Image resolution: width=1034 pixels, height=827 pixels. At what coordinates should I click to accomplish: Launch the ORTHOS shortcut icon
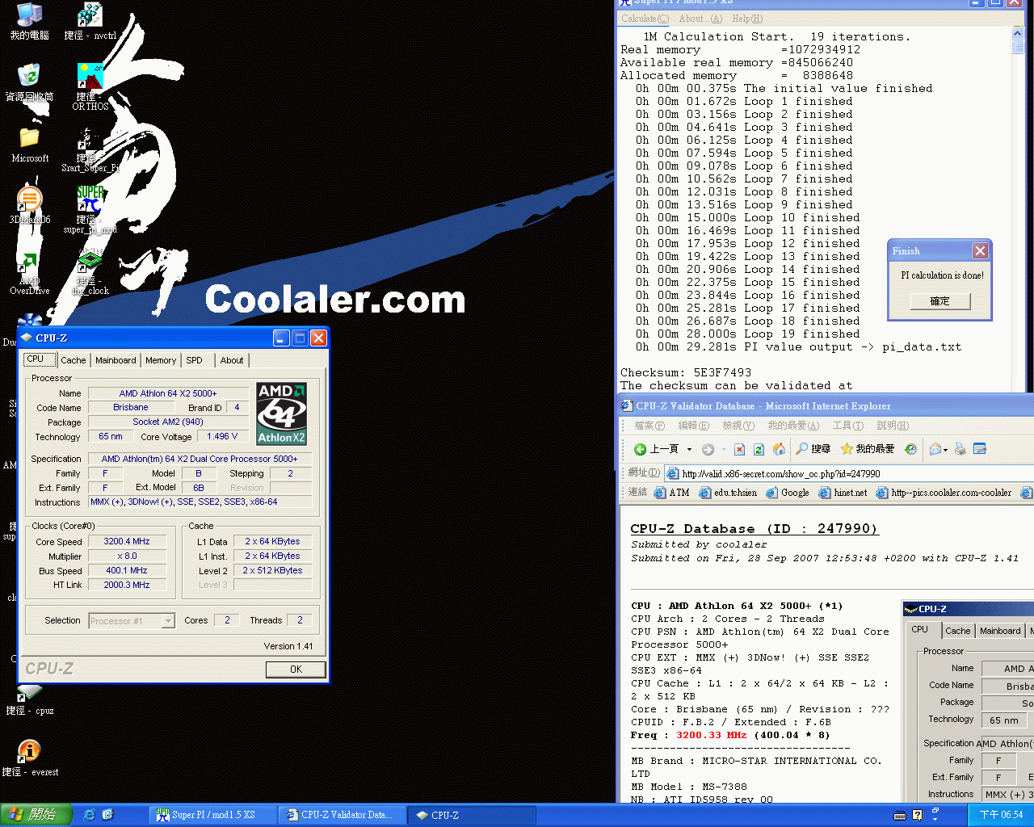90,87
